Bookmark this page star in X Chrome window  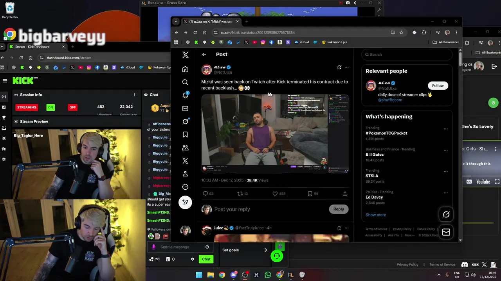tap(401, 32)
